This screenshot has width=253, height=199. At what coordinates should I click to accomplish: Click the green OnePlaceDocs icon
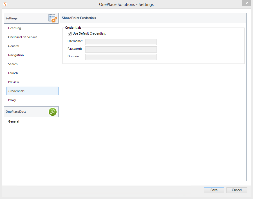point(52,112)
